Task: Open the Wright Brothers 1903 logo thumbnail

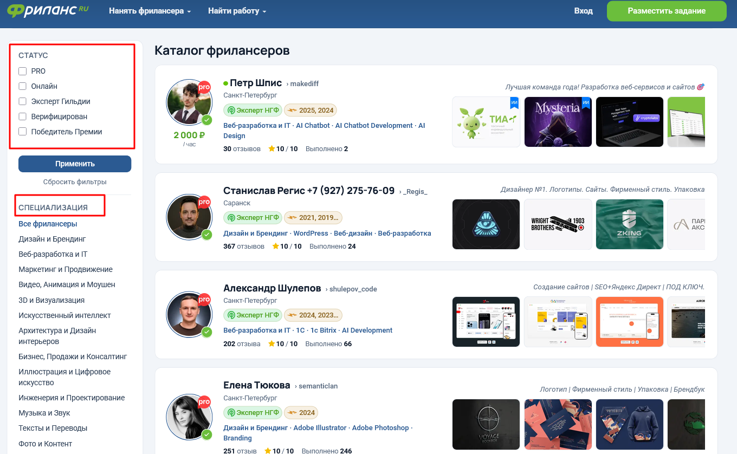Action: tap(558, 224)
